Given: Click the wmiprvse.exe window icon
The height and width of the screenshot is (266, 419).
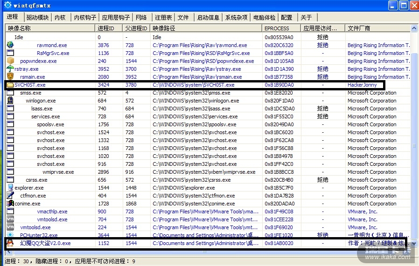Looking at the screenshot, I should [10, 171].
